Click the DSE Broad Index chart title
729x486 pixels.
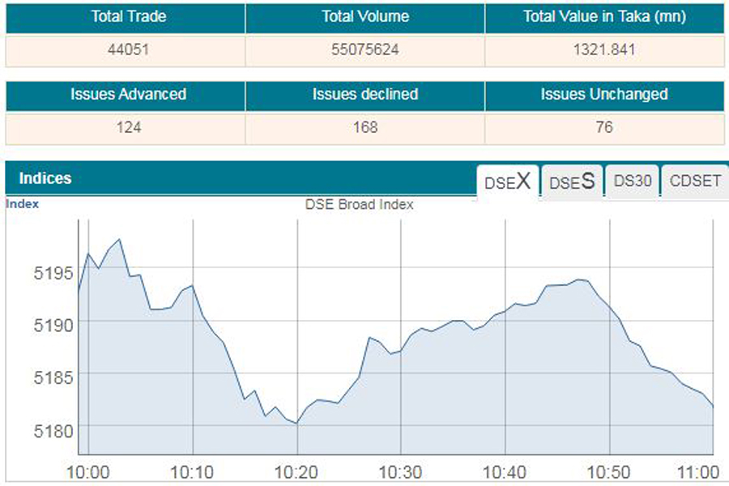[x=360, y=204]
